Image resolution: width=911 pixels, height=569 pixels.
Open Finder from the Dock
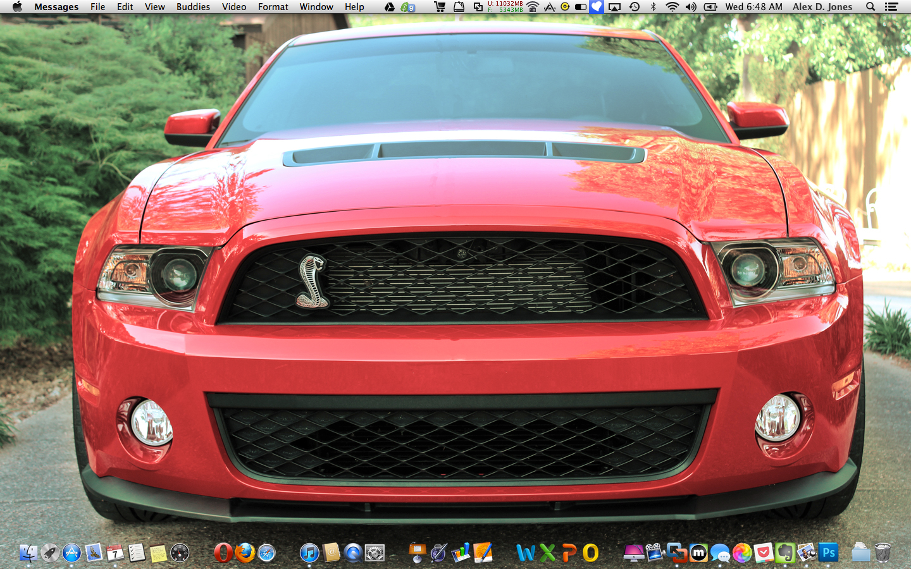coord(28,553)
